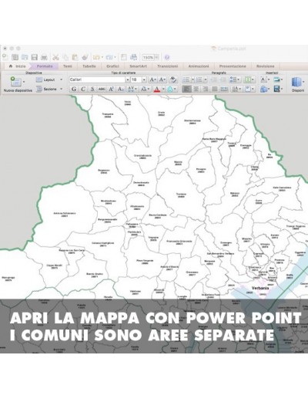Apply subscript formatting (A₂)

[120, 89]
